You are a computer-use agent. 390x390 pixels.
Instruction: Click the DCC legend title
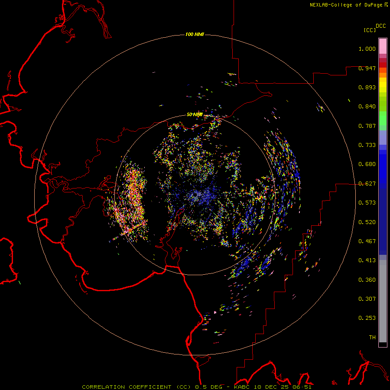(380, 26)
